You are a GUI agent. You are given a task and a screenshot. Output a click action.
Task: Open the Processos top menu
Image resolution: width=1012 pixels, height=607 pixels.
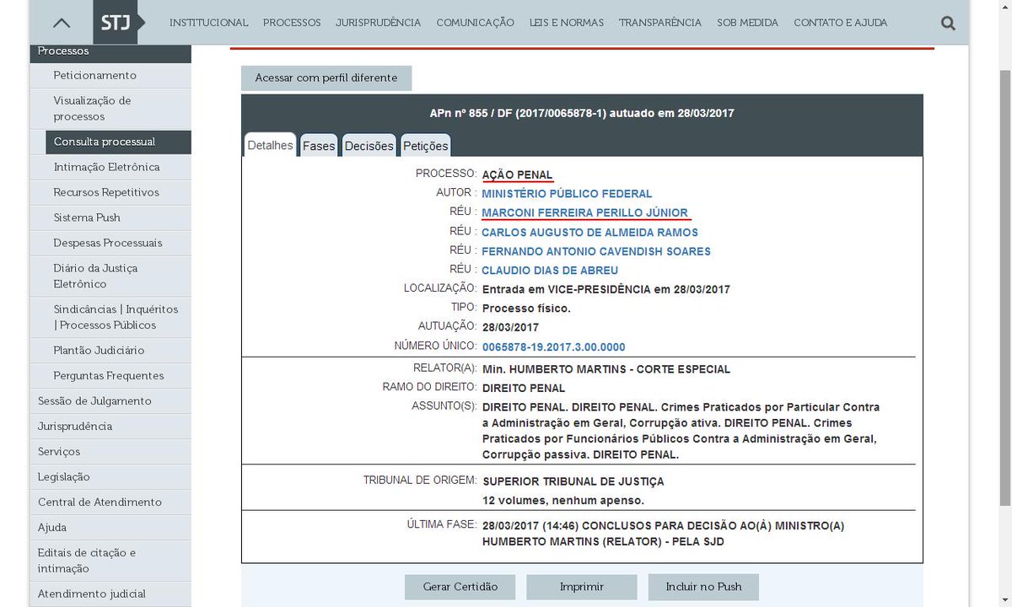click(x=292, y=23)
